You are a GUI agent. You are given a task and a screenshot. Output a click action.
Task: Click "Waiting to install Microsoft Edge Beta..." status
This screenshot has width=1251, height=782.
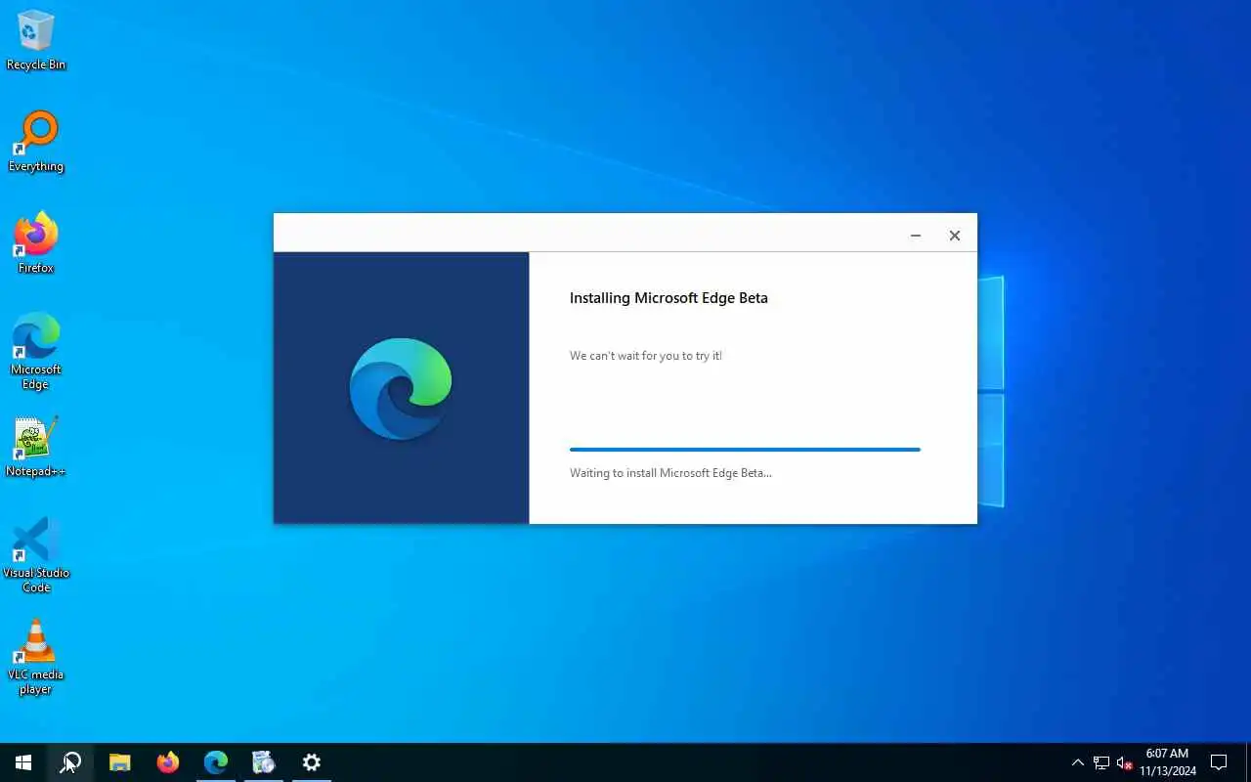pos(670,473)
